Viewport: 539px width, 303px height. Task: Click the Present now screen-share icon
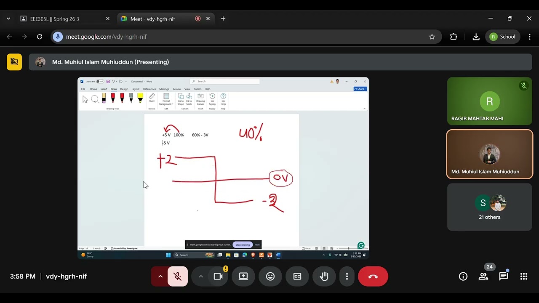243,276
